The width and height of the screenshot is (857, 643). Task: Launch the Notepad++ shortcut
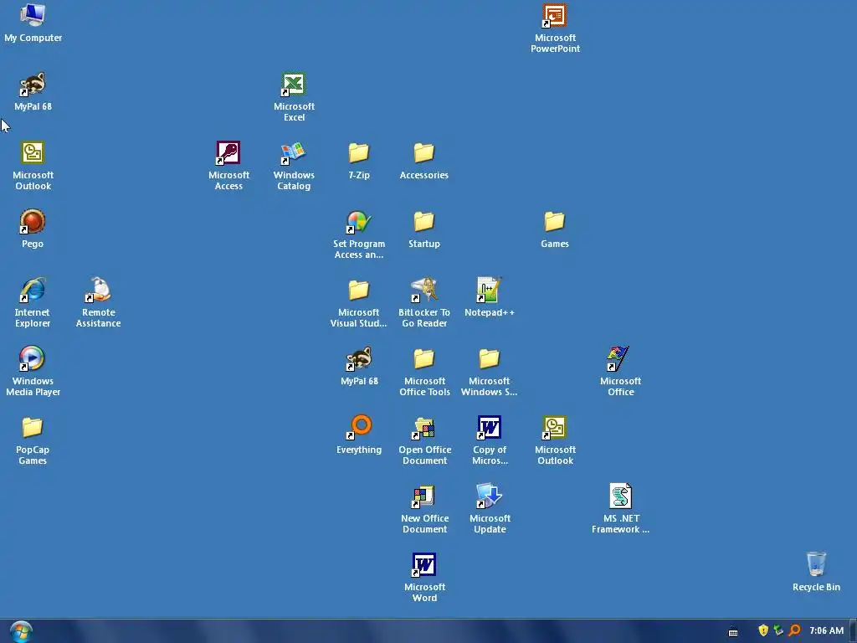point(489,298)
